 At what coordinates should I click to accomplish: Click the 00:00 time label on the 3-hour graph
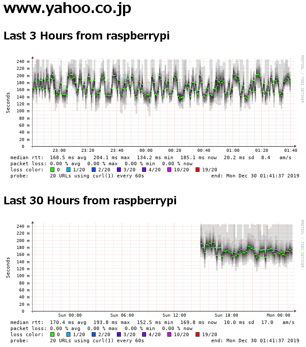(x=146, y=151)
